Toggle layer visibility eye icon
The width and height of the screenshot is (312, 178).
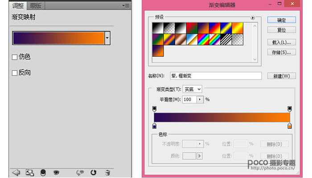57,173
